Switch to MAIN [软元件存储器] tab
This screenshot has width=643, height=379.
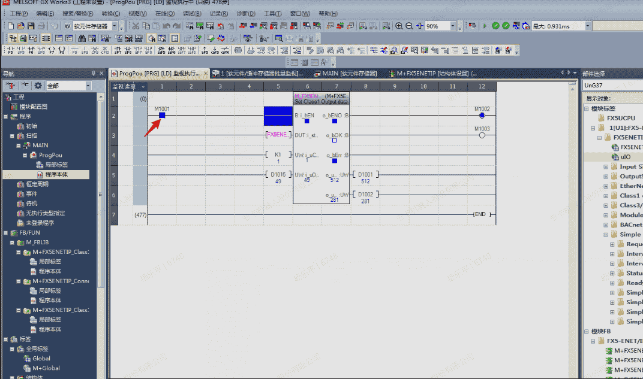(x=348, y=74)
